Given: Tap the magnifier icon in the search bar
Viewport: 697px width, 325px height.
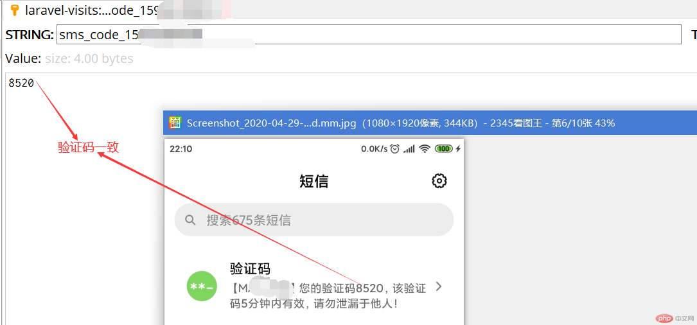Looking at the screenshot, I should 190,220.
